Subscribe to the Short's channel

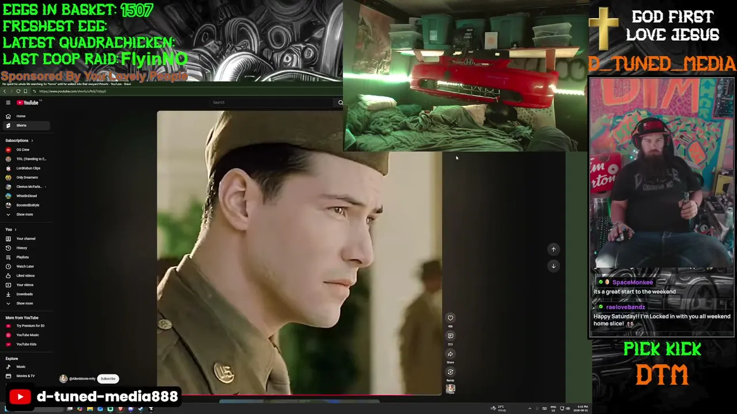click(108, 379)
